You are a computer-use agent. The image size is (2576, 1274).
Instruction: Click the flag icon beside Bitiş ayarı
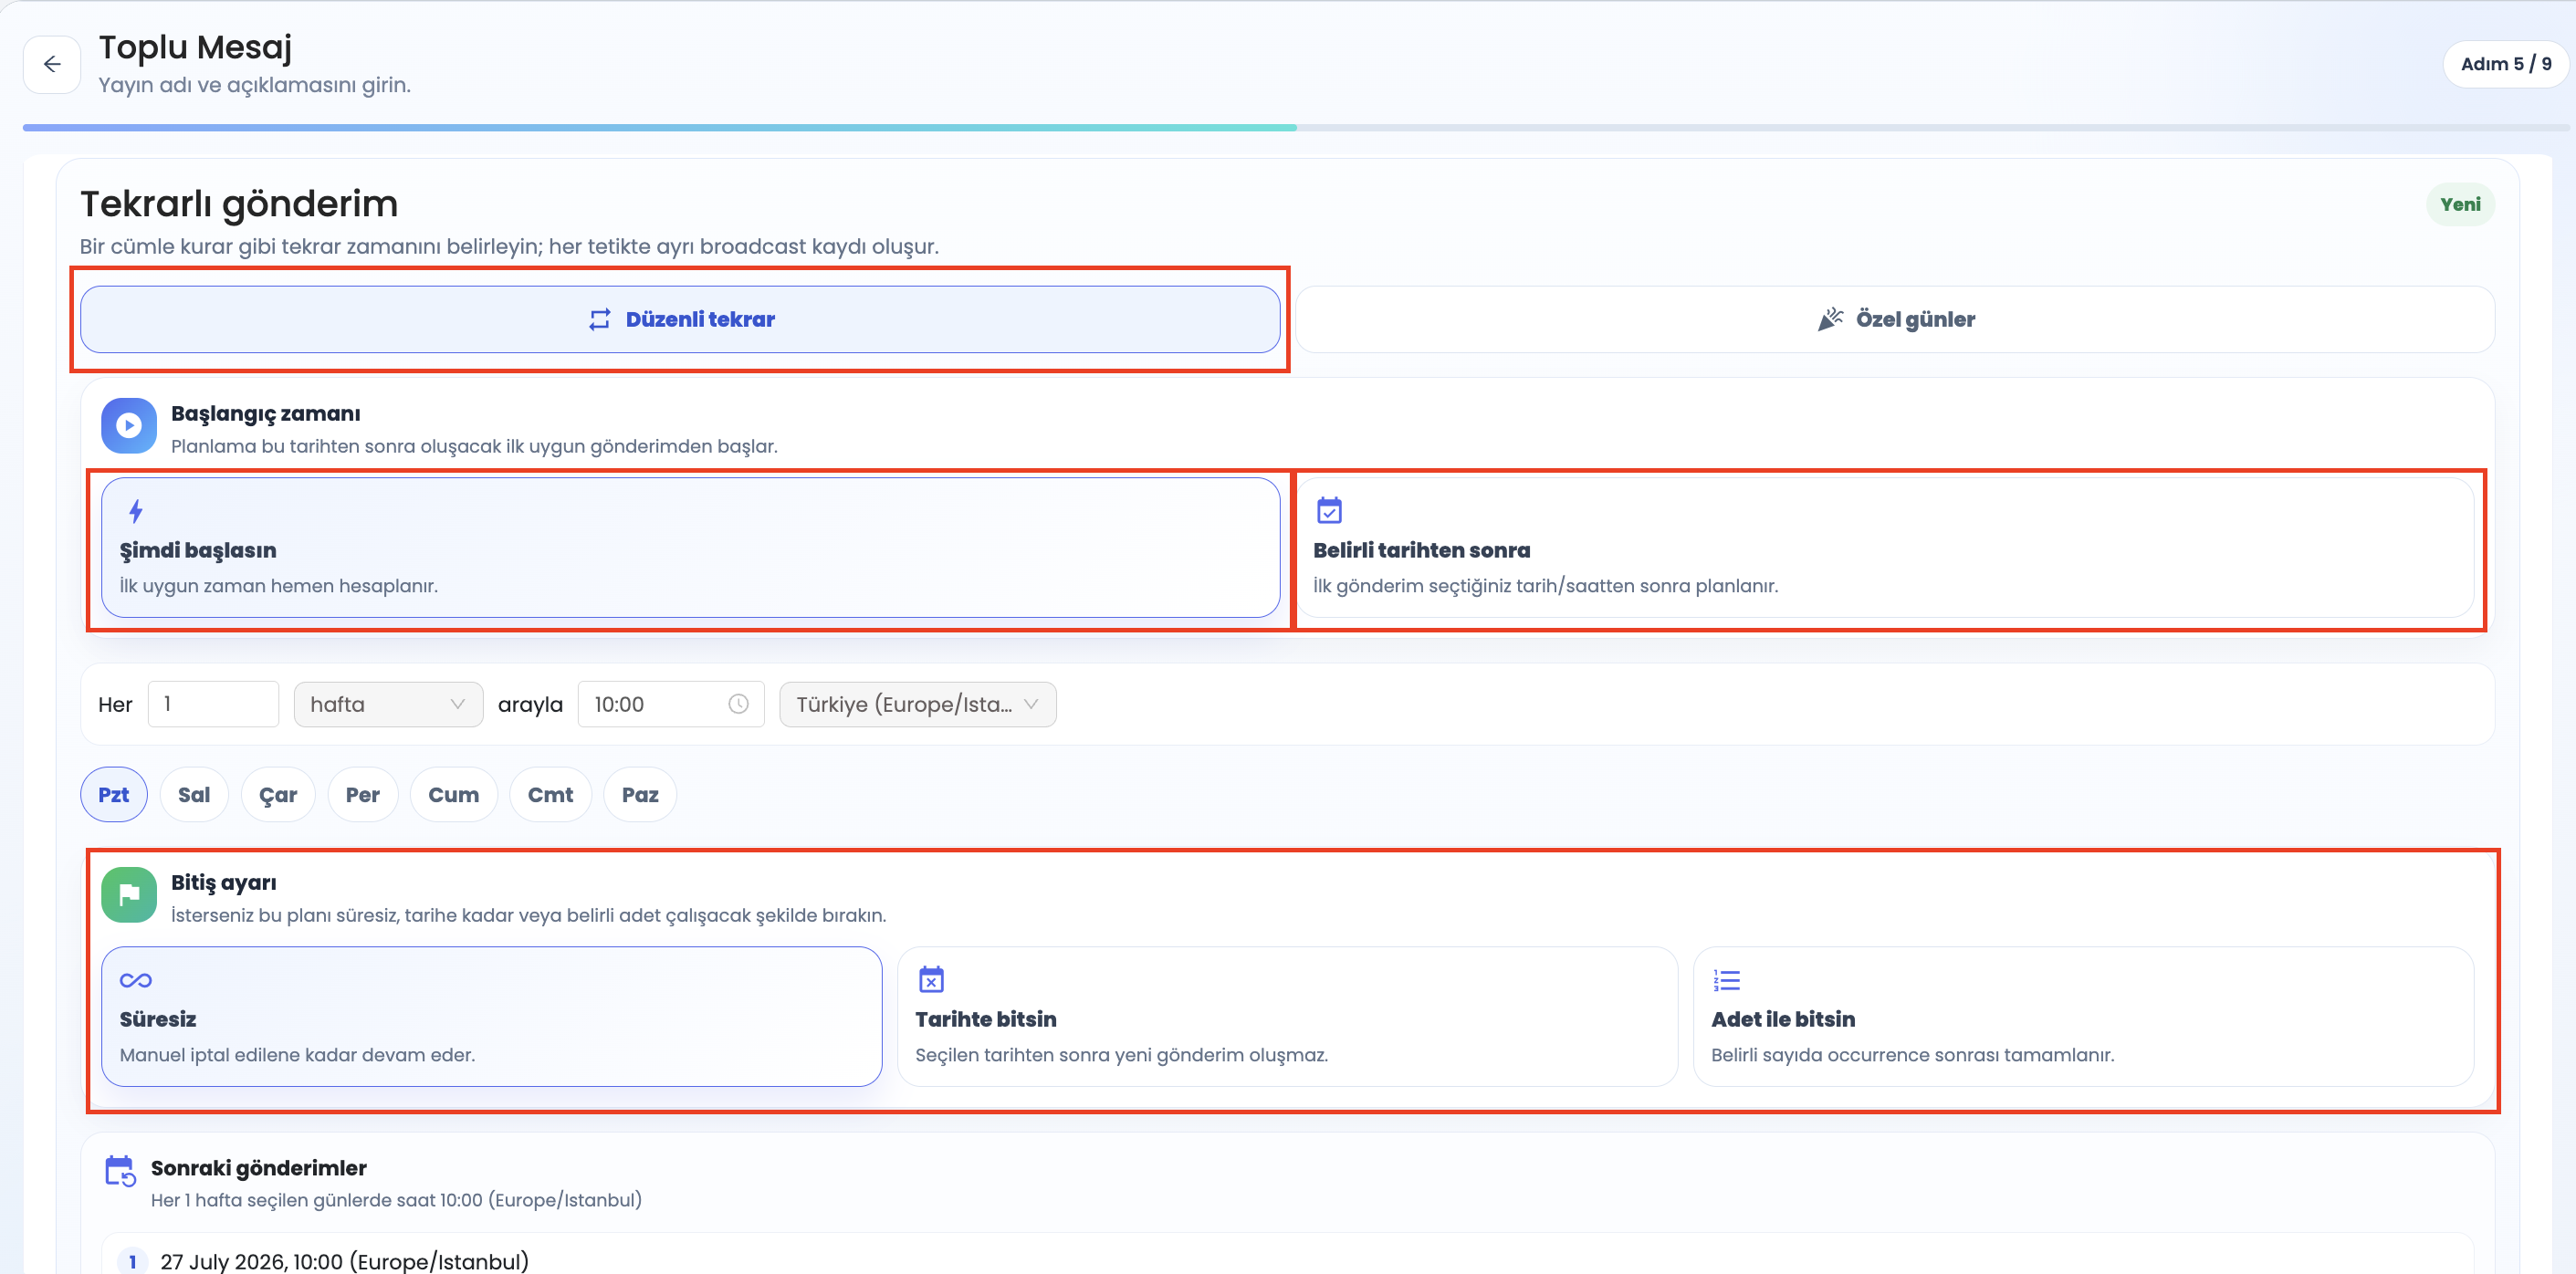coord(129,895)
